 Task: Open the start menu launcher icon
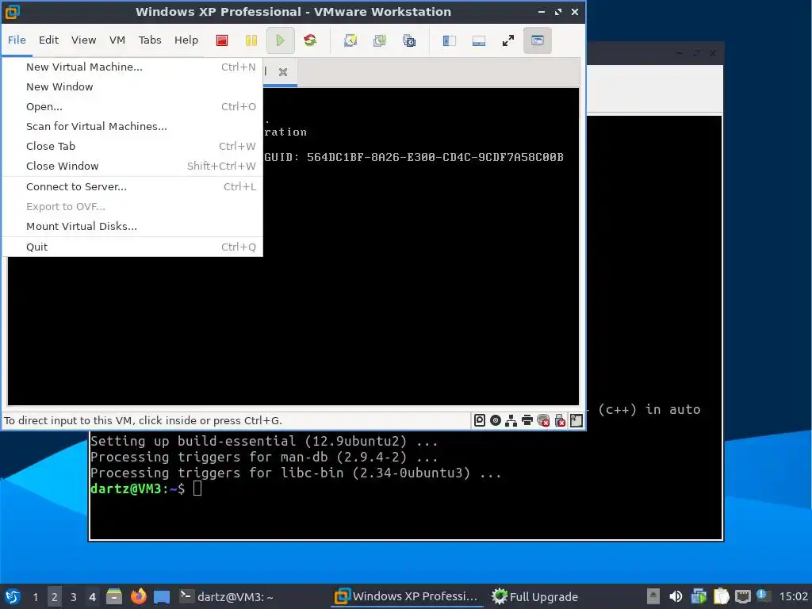[13, 596]
